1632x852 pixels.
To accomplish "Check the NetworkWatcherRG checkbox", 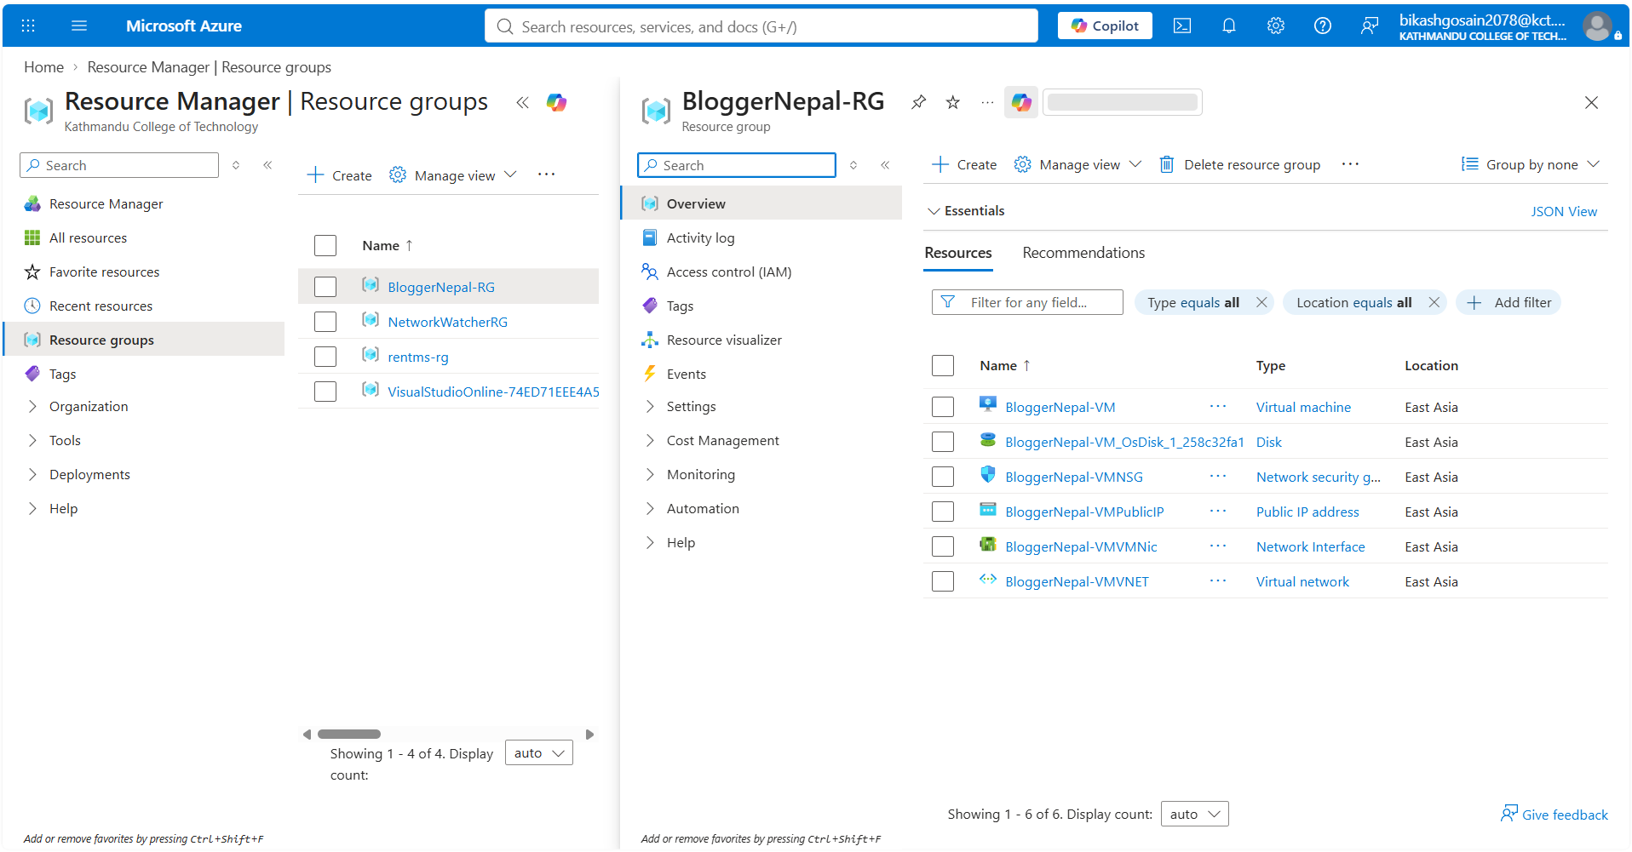I will click(325, 322).
